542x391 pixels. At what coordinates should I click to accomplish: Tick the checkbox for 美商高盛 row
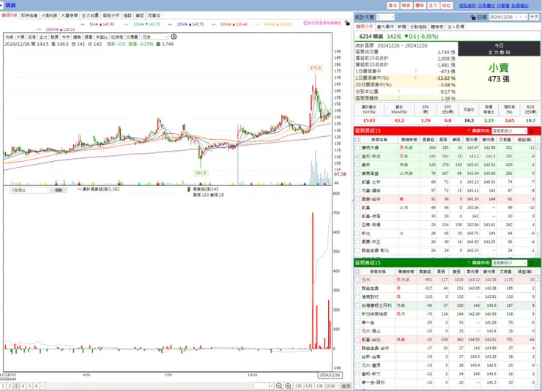357,174
